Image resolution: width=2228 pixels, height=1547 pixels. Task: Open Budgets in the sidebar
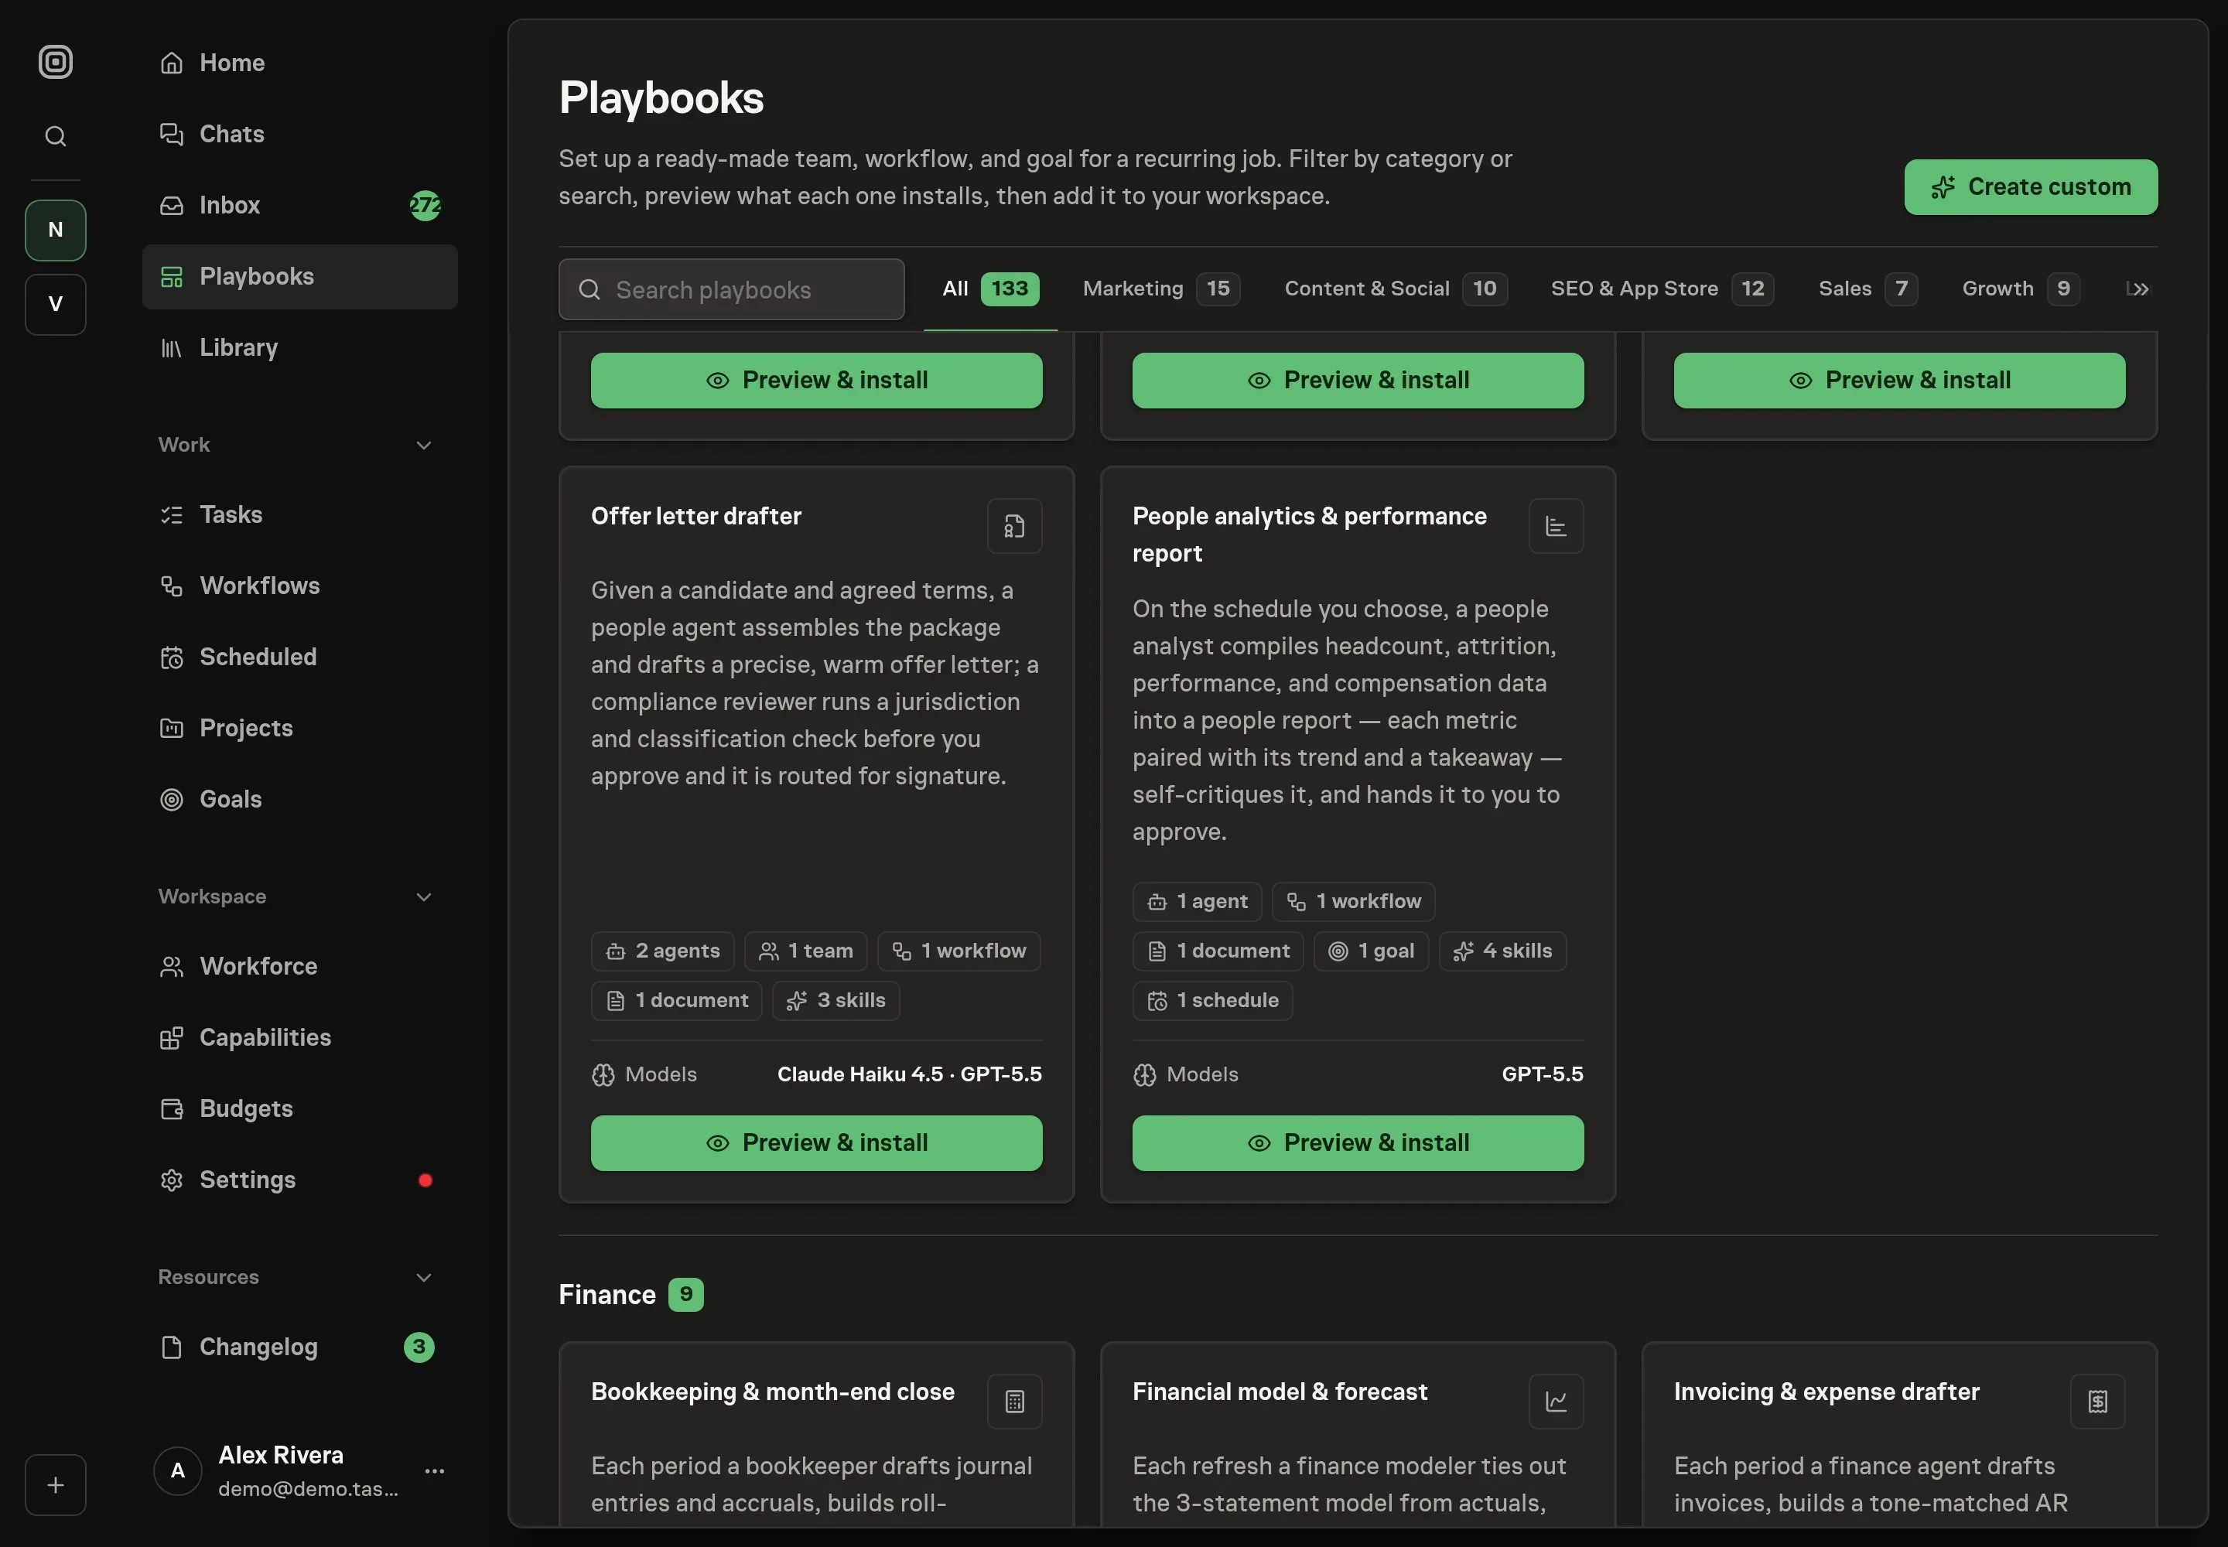pyautogui.click(x=299, y=1108)
